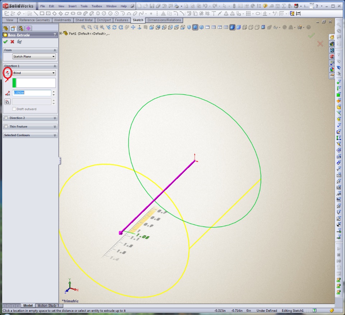
Task: Click the Mirror Entities tool
Action: pyautogui.click(x=226, y=14)
